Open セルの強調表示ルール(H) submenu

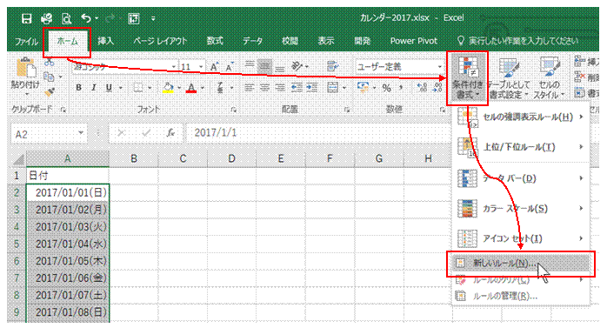(521, 117)
